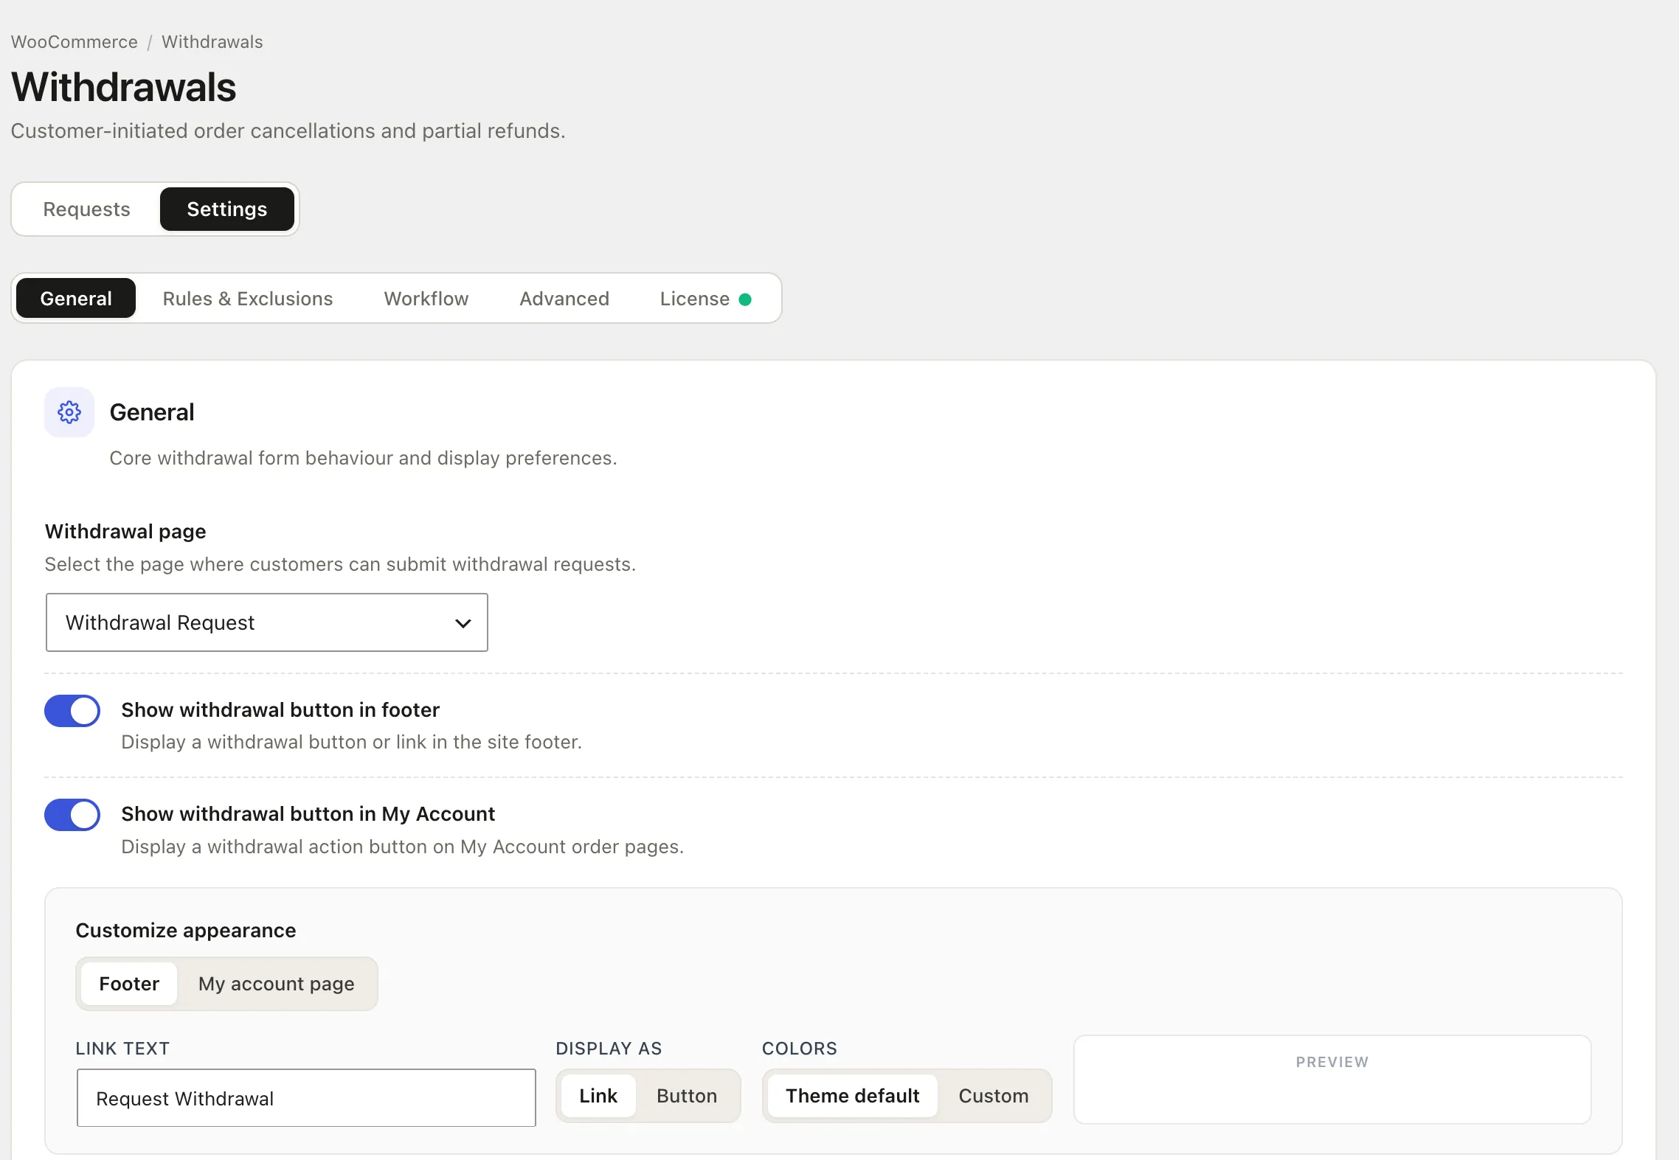
Task: Open the Rules & Exclusions tab
Action: pyautogui.click(x=248, y=299)
